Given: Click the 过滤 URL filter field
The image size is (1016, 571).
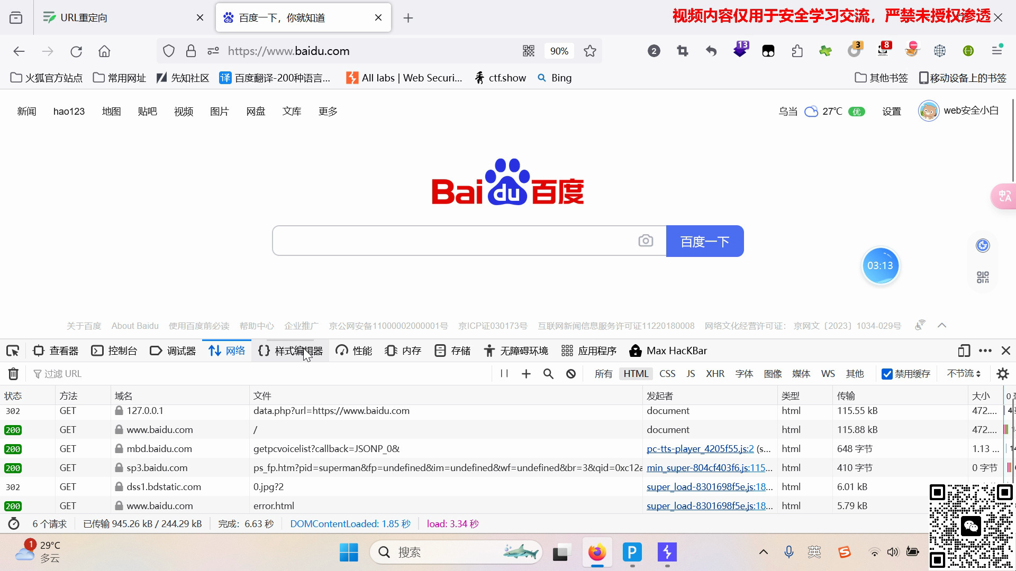Looking at the screenshot, I should [x=259, y=374].
